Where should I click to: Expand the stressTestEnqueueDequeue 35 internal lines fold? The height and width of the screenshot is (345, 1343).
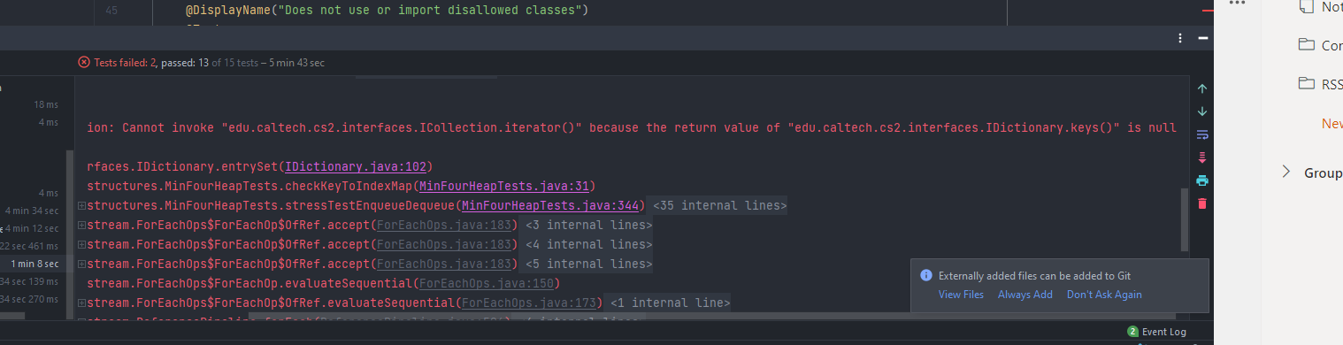click(719, 205)
